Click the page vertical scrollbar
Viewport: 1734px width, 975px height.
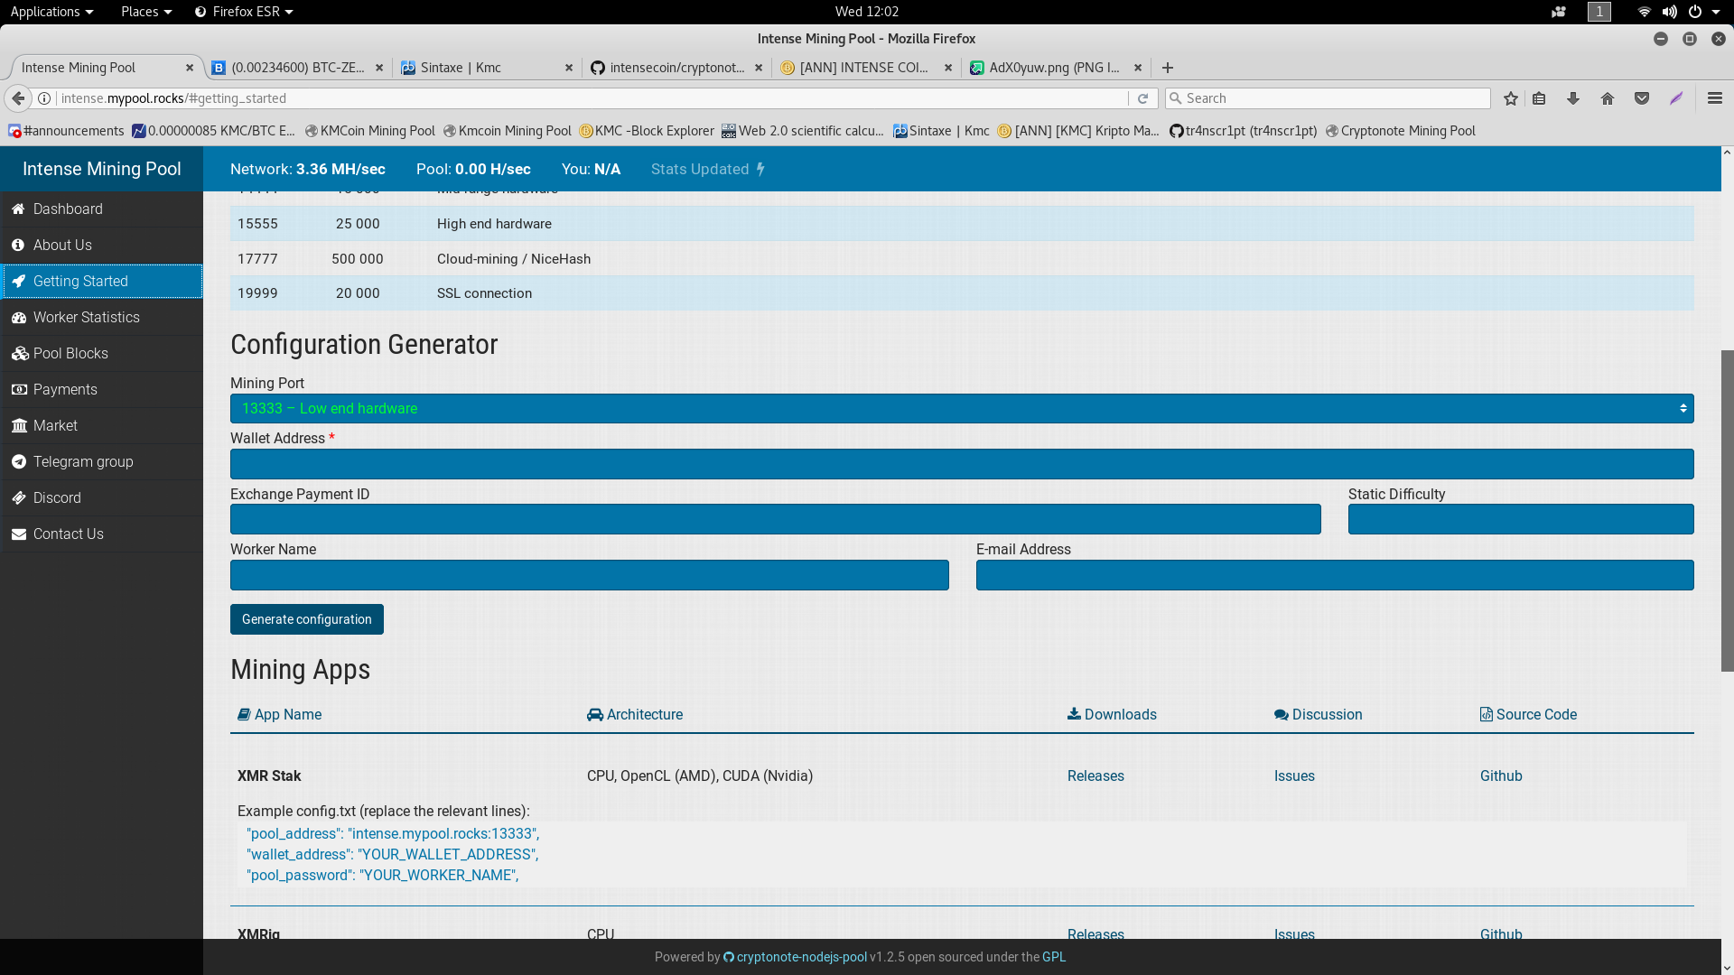tap(1727, 510)
